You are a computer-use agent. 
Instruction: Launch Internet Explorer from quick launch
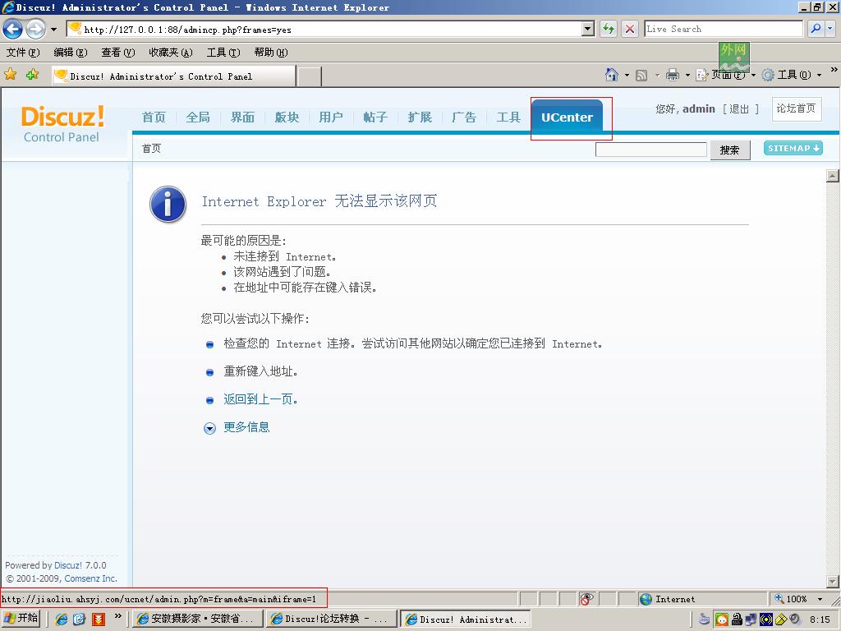tap(62, 619)
